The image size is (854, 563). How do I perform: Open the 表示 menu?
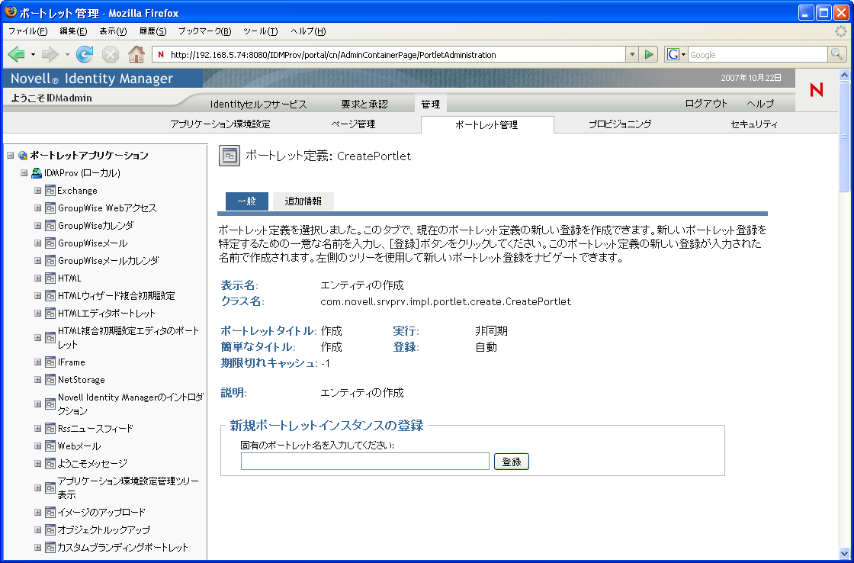pos(113,31)
